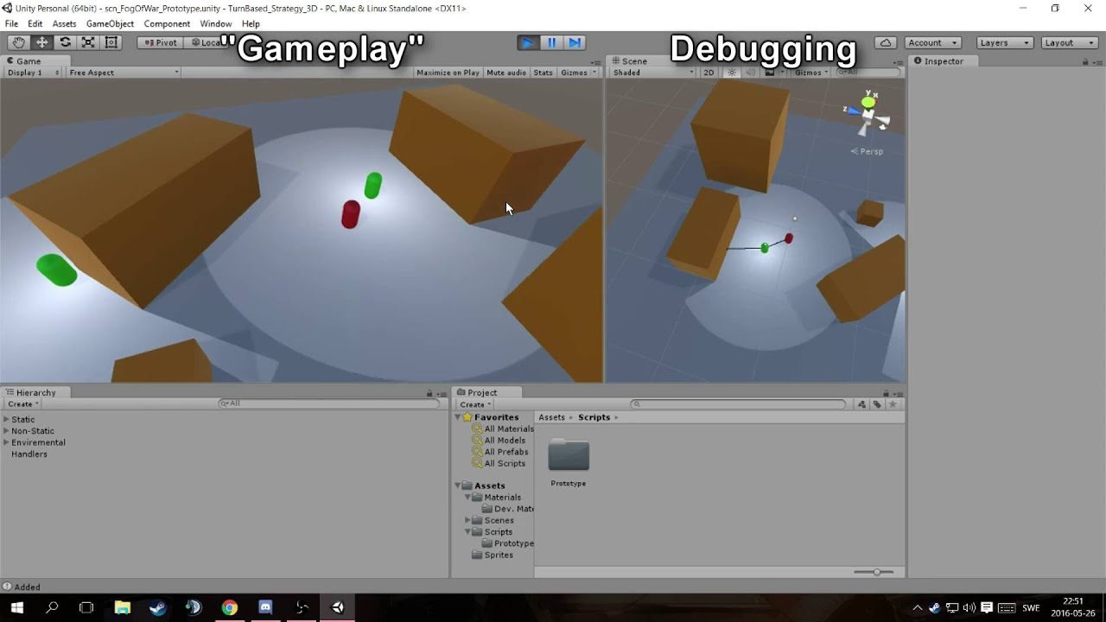Screen dimensions: 1106x622
Task: Open the Help menu
Action: pos(251,24)
